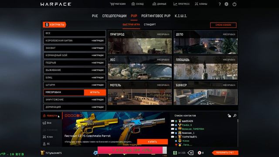Click the power exit icon
The image size is (279, 157).
pos(235,4)
